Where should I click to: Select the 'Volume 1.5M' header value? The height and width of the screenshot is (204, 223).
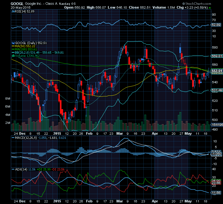[163, 8]
